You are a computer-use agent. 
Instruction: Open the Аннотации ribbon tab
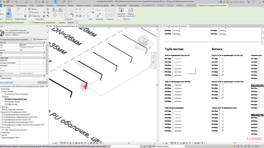(x=61, y=5)
